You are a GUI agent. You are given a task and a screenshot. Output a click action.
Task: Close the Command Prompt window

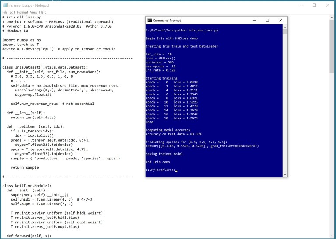[x=280, y=21]
